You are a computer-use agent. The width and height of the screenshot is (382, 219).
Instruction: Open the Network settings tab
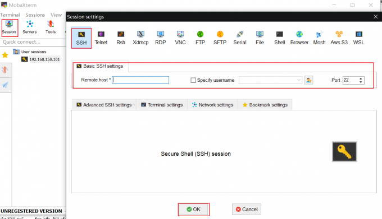(212, 105)
